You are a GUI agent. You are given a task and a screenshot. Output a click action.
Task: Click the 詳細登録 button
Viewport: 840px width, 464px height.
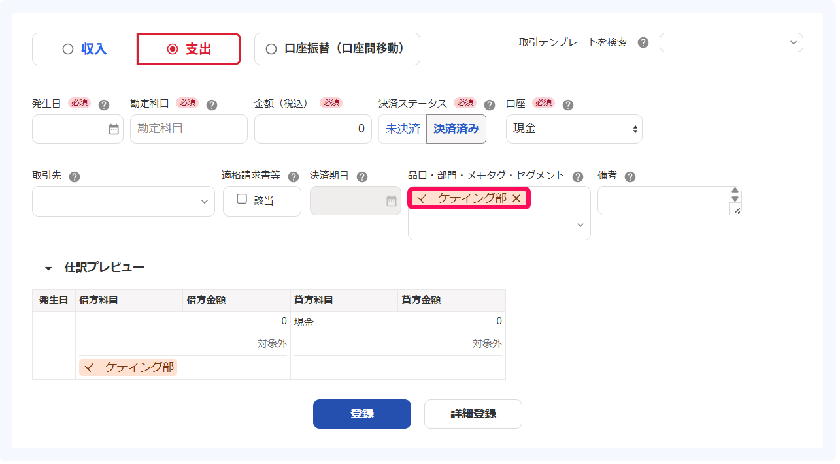pos(473,414)
